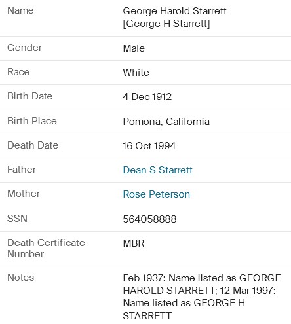The image size is (291, 324).
Task: Click the Race value White
Action: click(x=136, y=73)
